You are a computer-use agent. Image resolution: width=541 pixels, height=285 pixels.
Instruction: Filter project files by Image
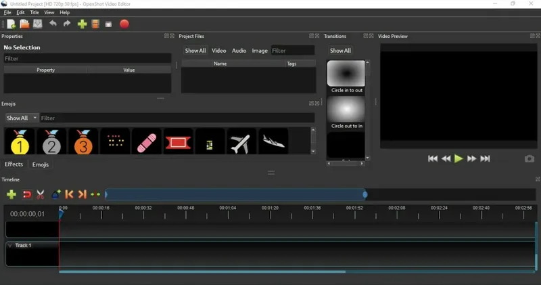tap(260, 51)
